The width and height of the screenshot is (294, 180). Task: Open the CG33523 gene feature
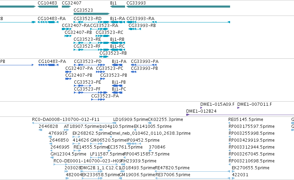click(x=92, y=14)
